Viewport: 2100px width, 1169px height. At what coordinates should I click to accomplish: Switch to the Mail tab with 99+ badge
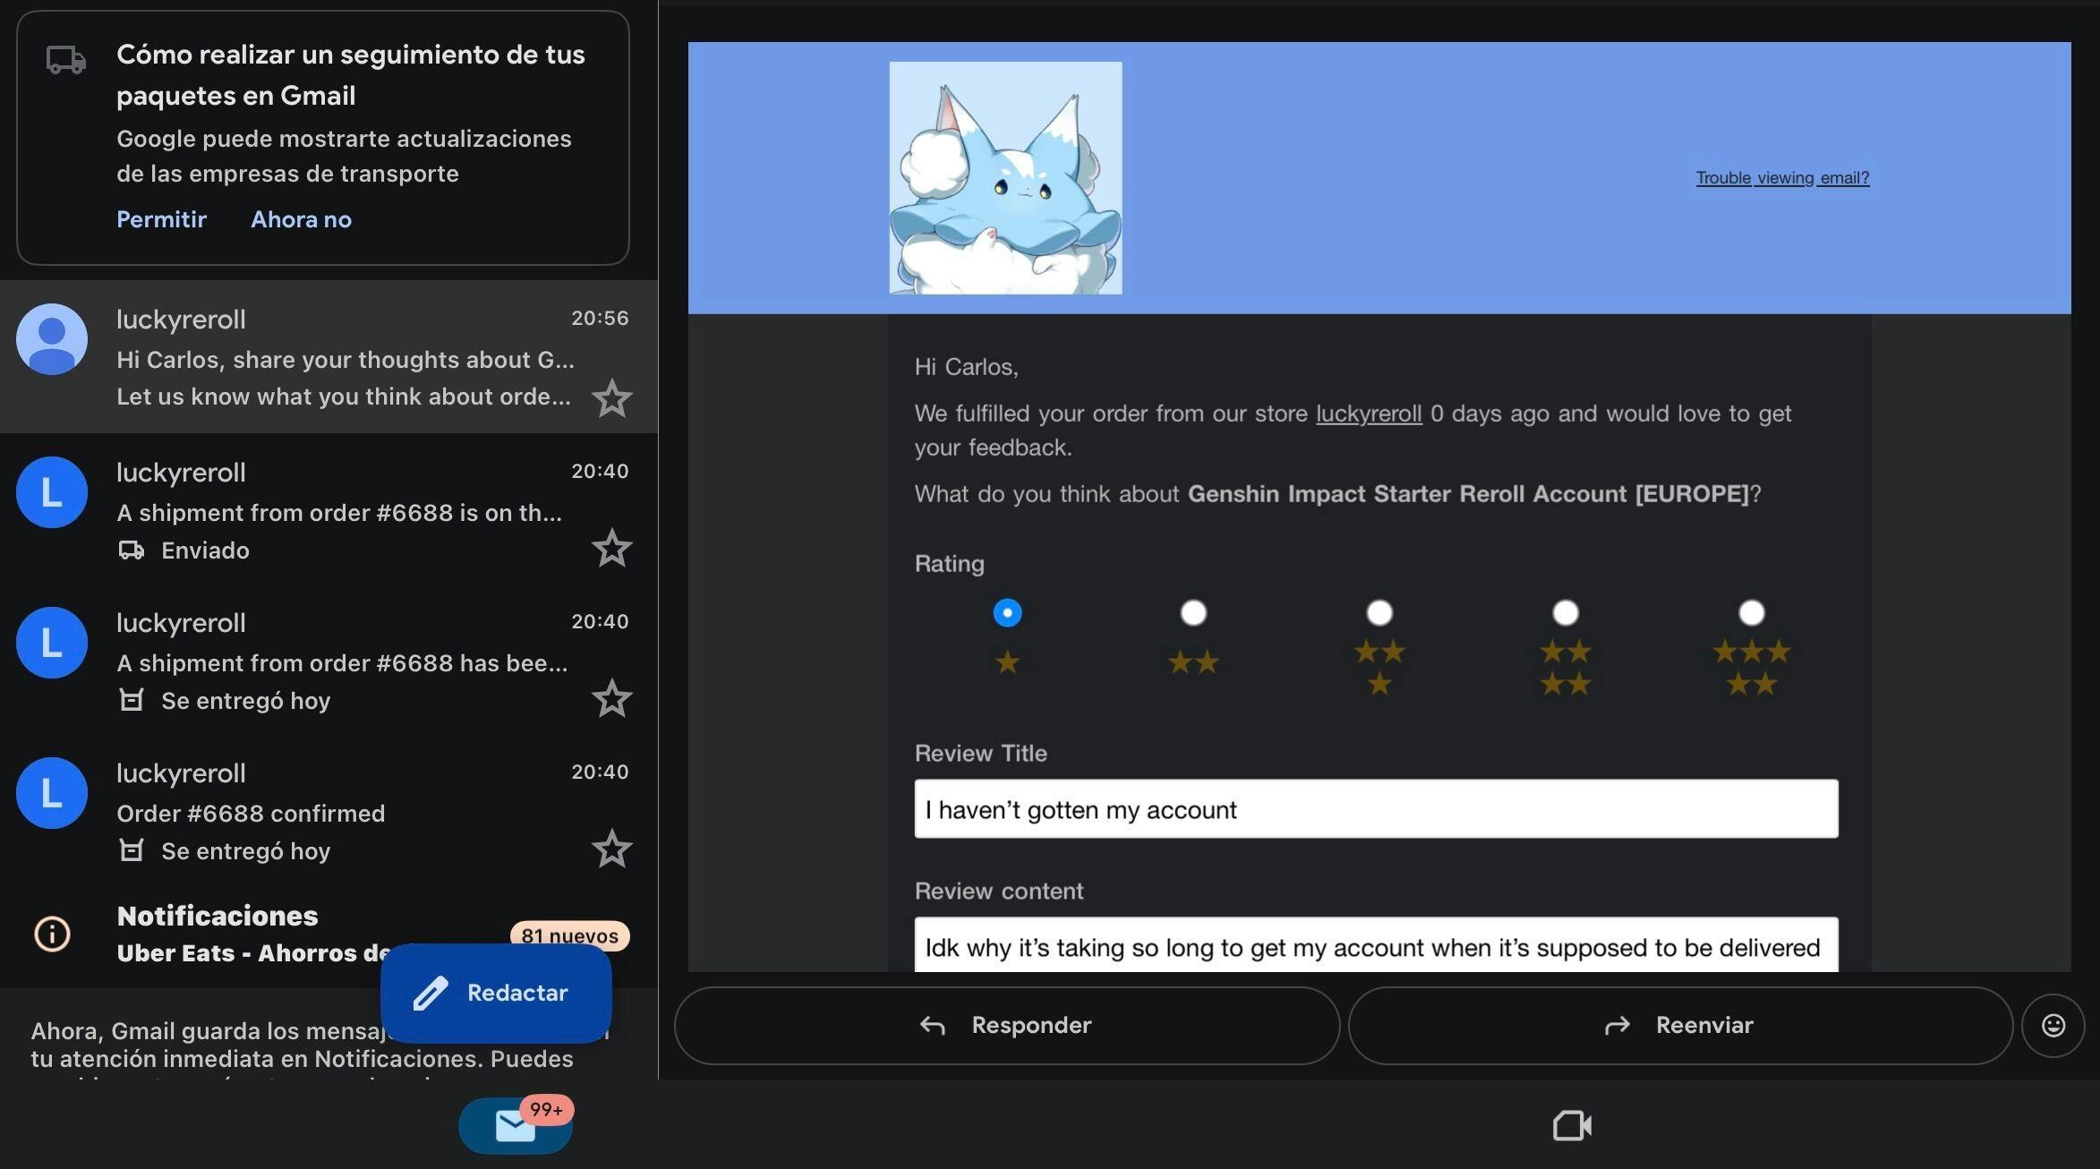516,1125
